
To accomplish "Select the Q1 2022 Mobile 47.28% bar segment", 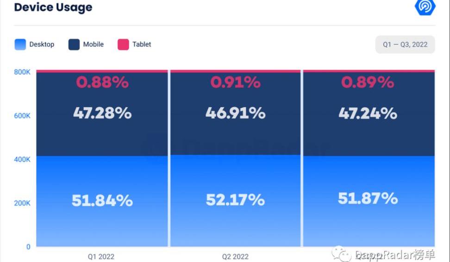I will click(102, 113).
